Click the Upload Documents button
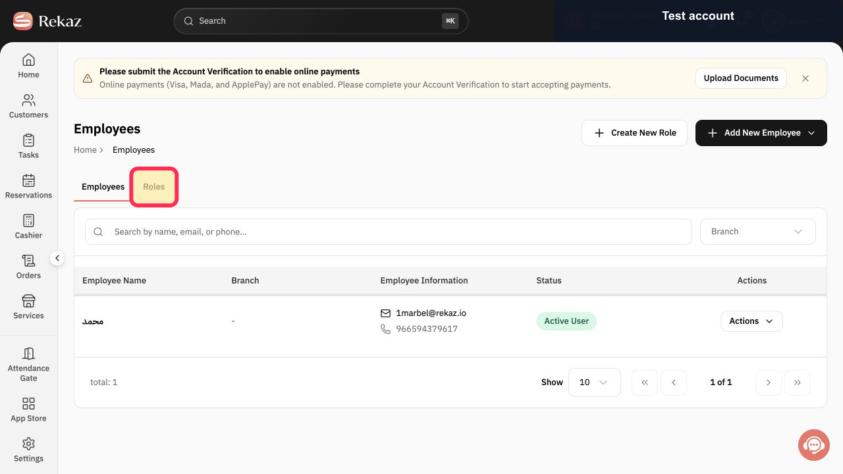 [741, 78]
